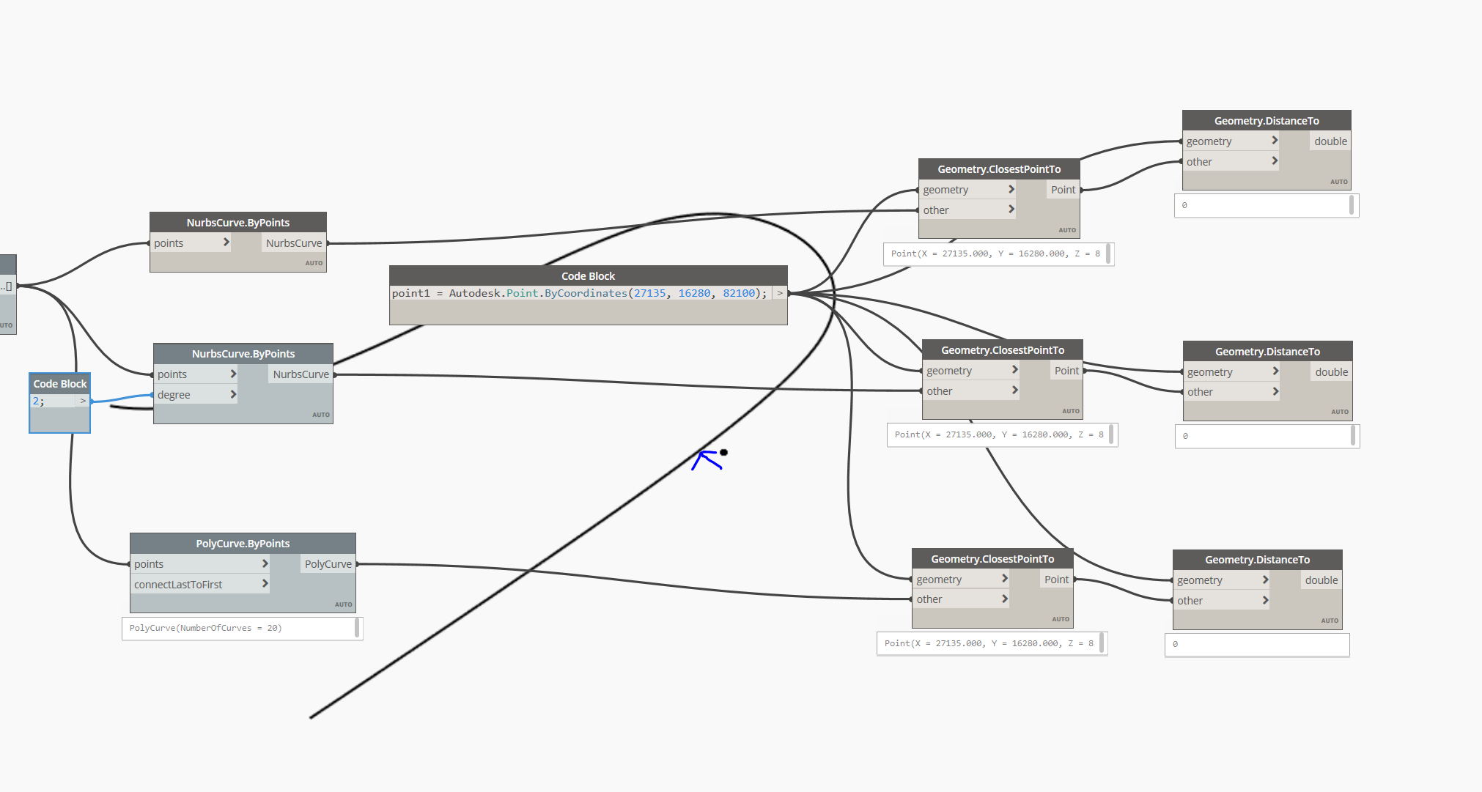Click AUTO lacing label on middle DistanceTo node
This screenshot has width=1482, height=792.
point(1340,412)
